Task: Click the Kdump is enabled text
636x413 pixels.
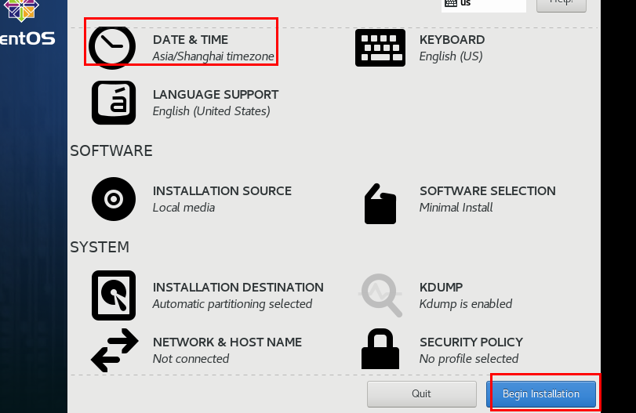Action: click(x=466, y=304)
